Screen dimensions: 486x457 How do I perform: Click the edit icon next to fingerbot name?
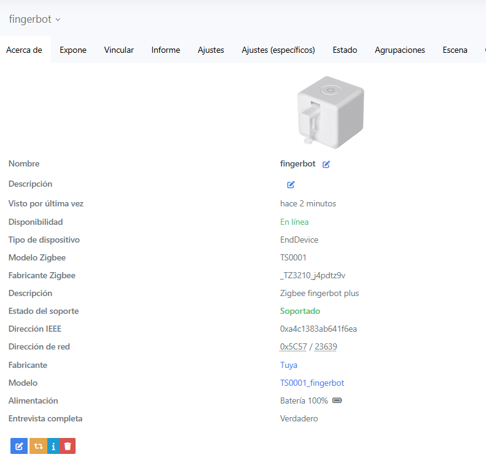point(326,164)
